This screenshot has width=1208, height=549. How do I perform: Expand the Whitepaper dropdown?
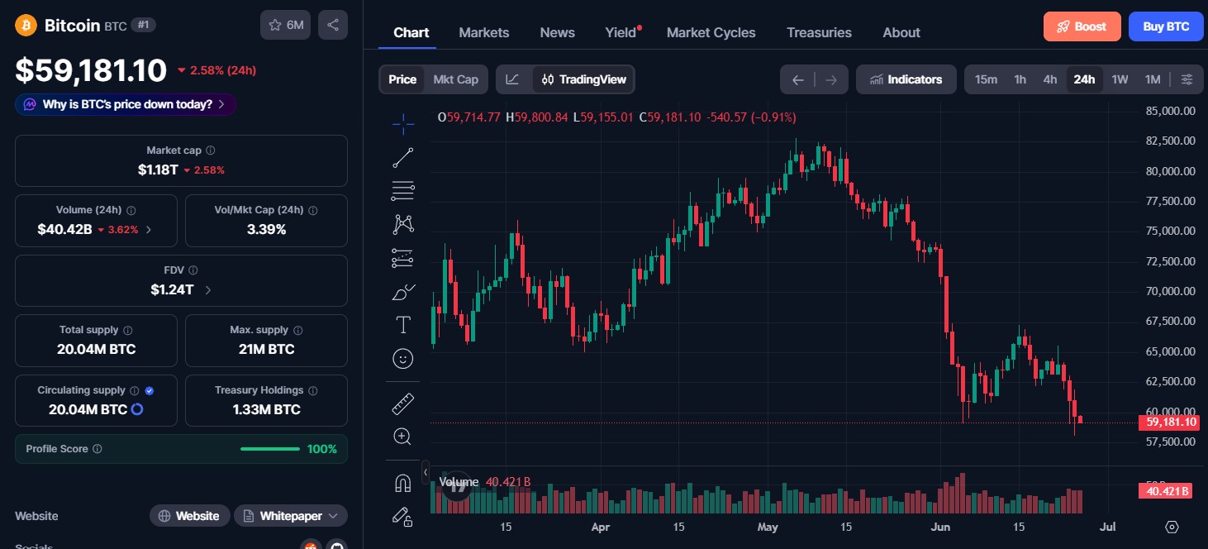[x=291, y=516]
